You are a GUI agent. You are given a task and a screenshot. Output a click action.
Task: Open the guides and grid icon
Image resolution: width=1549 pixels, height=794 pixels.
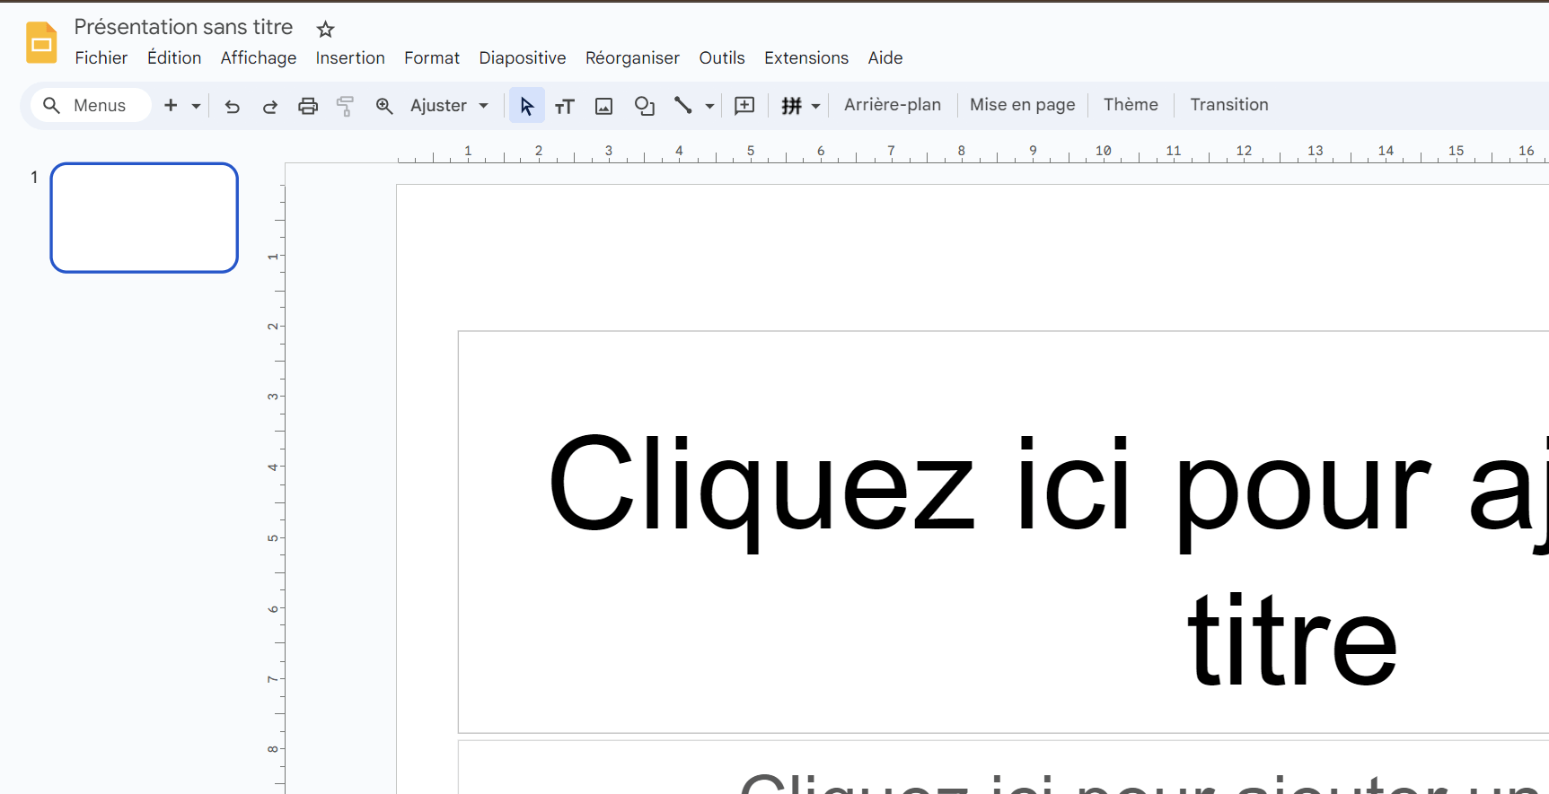[791, 106]
